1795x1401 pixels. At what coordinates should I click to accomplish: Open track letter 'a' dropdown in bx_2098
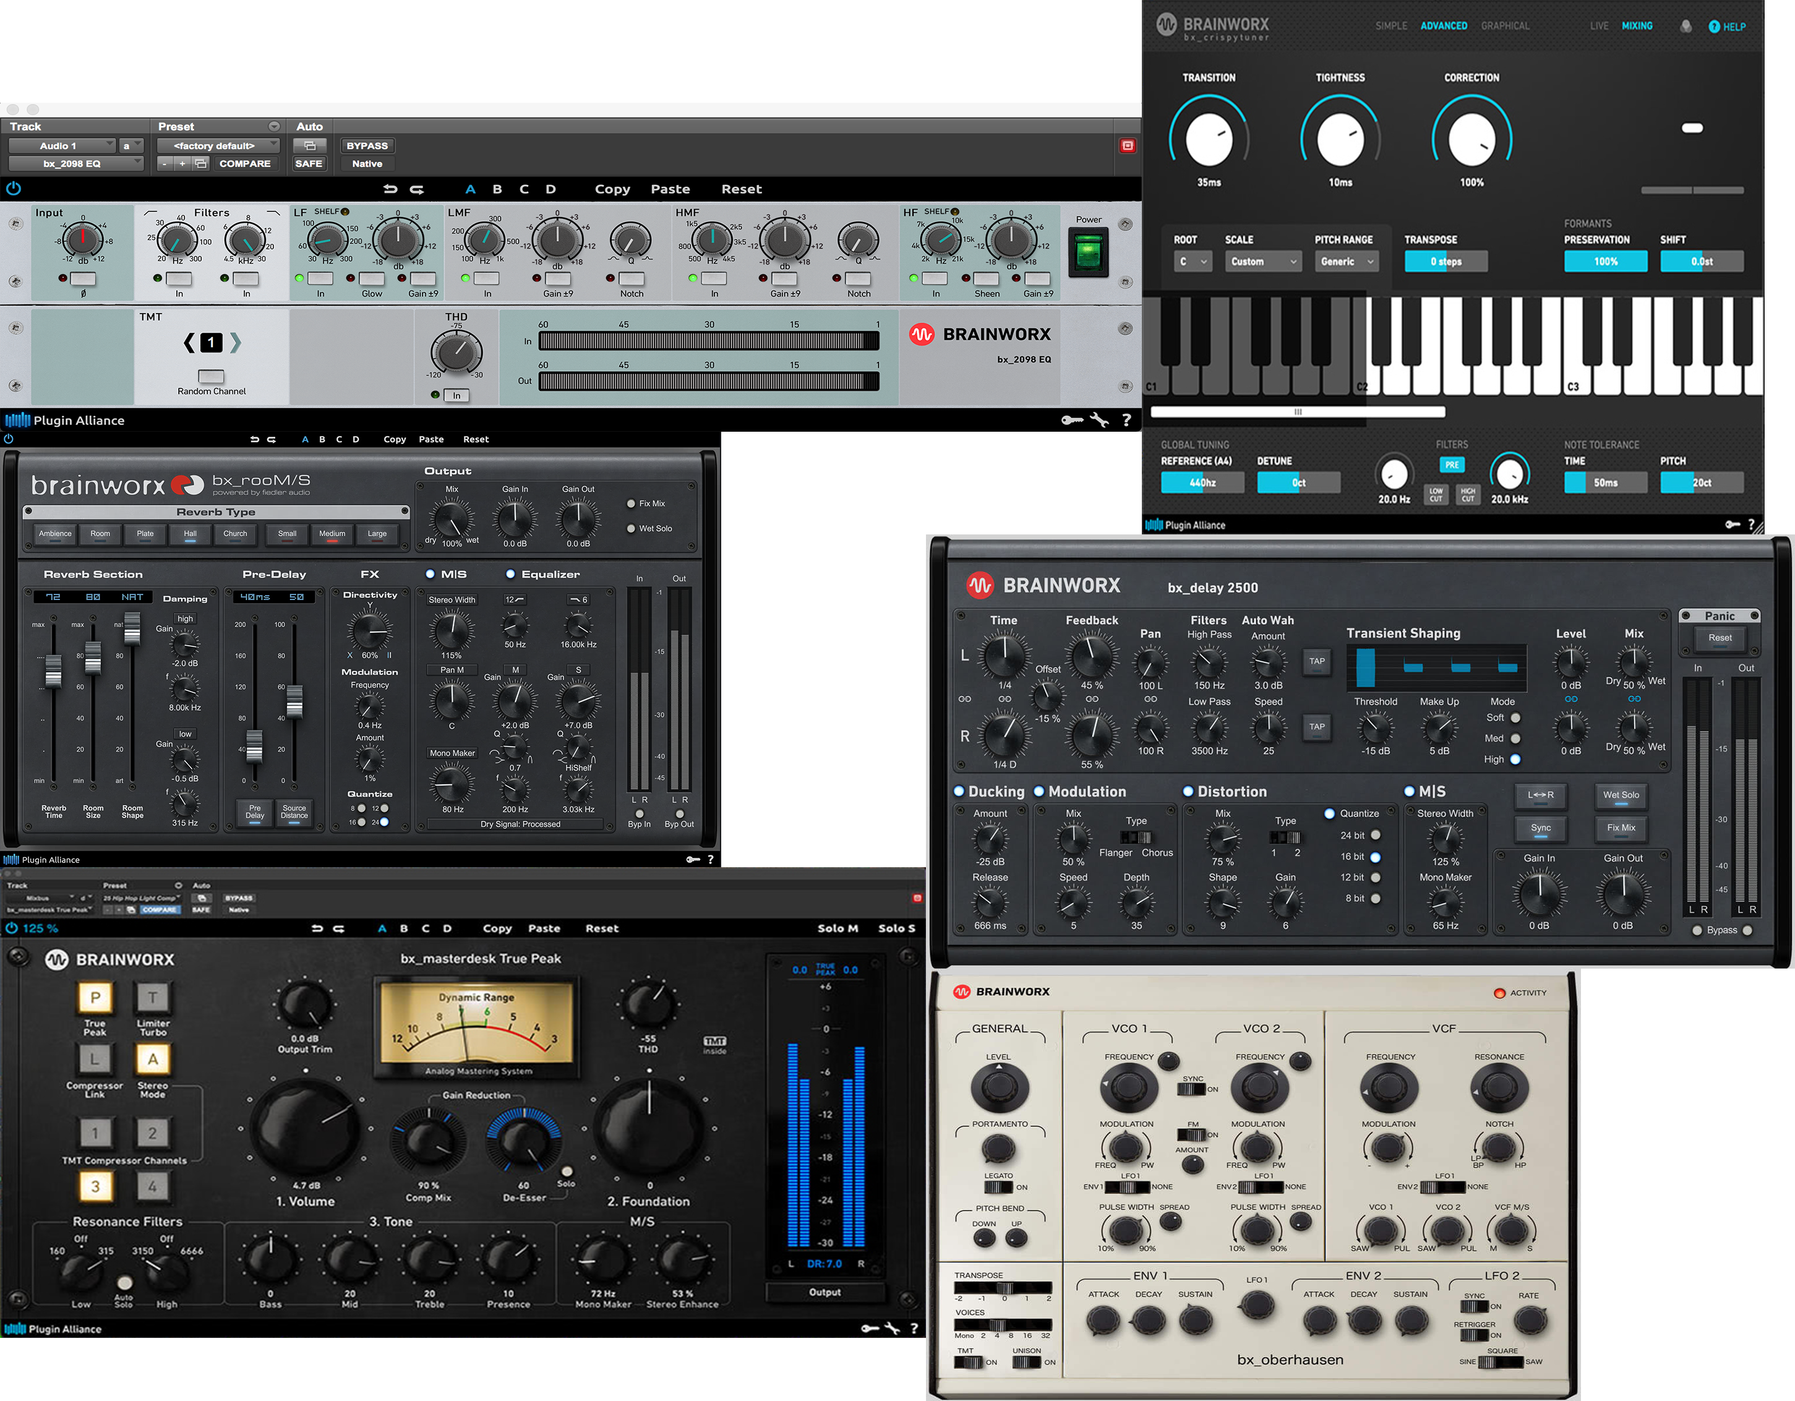coord(132,145)
